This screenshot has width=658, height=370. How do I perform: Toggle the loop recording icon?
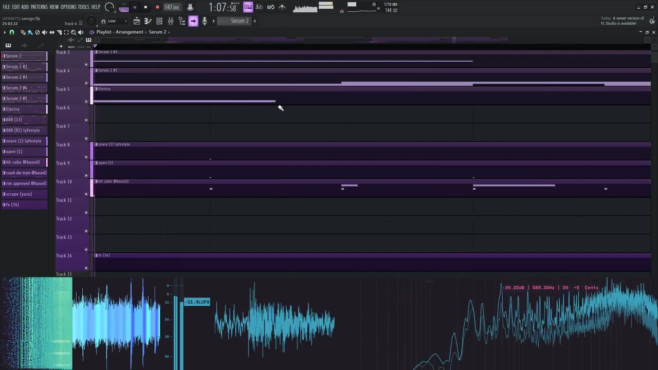pyautogui.click(x=270, y=7)
